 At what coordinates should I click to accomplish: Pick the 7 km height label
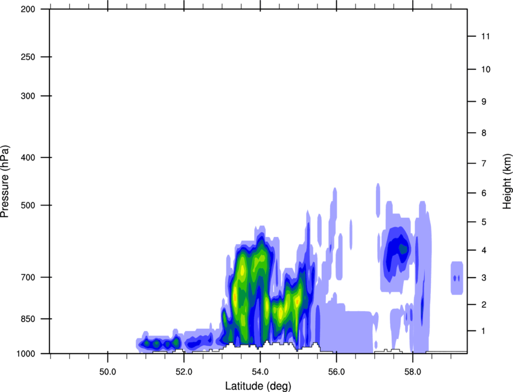[x=484, y=163]
